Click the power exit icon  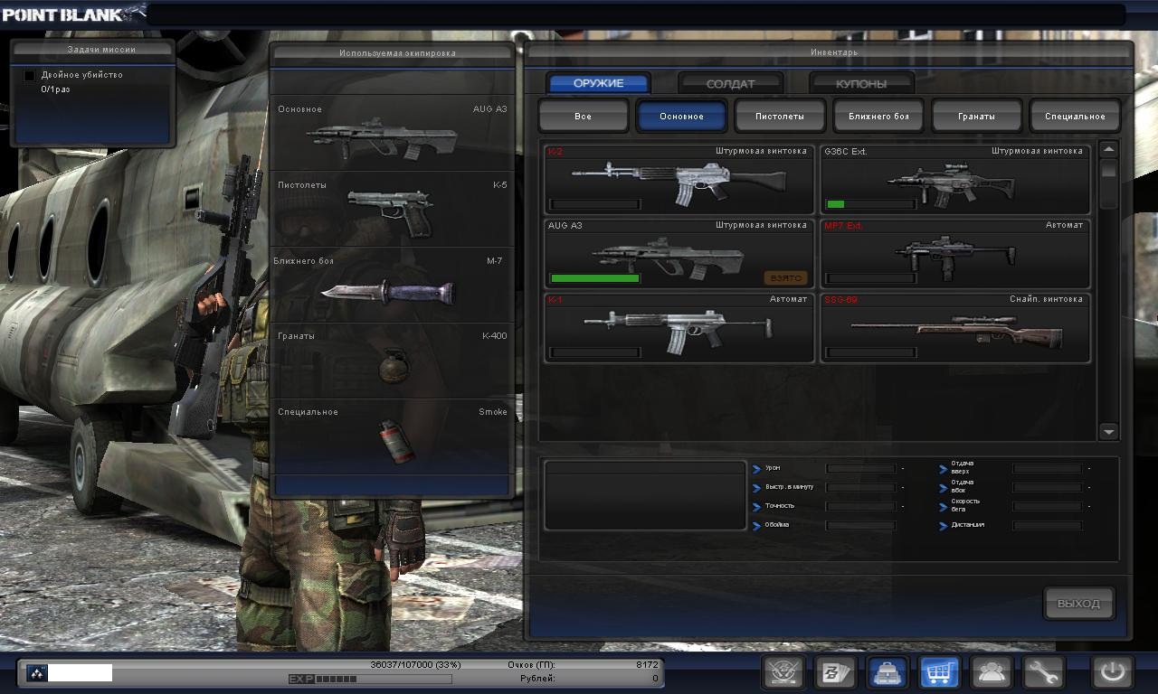click(x=1112, y=672)
